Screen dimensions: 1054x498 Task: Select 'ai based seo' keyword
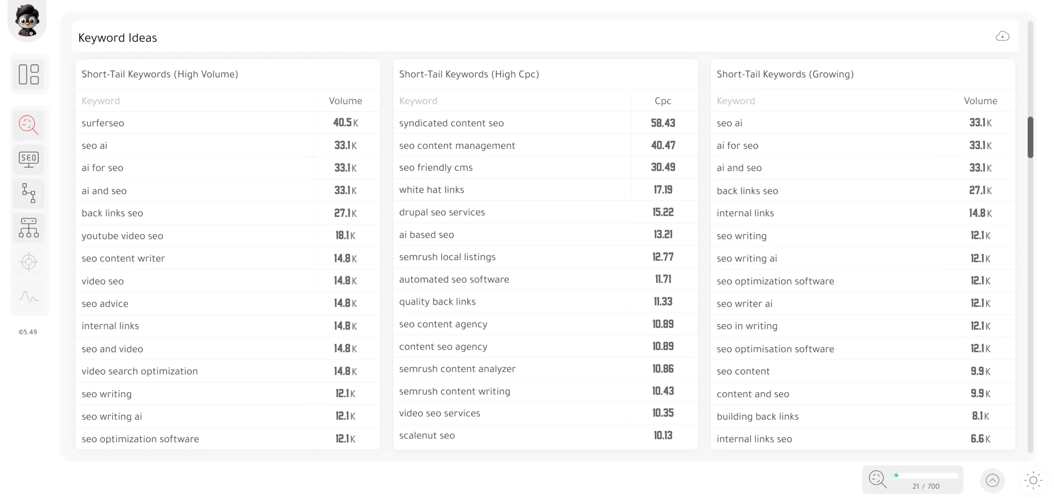click(x=426, y=235)
